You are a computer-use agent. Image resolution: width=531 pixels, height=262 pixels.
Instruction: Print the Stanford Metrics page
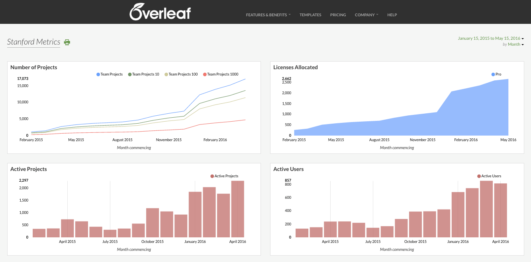[67, 42]
